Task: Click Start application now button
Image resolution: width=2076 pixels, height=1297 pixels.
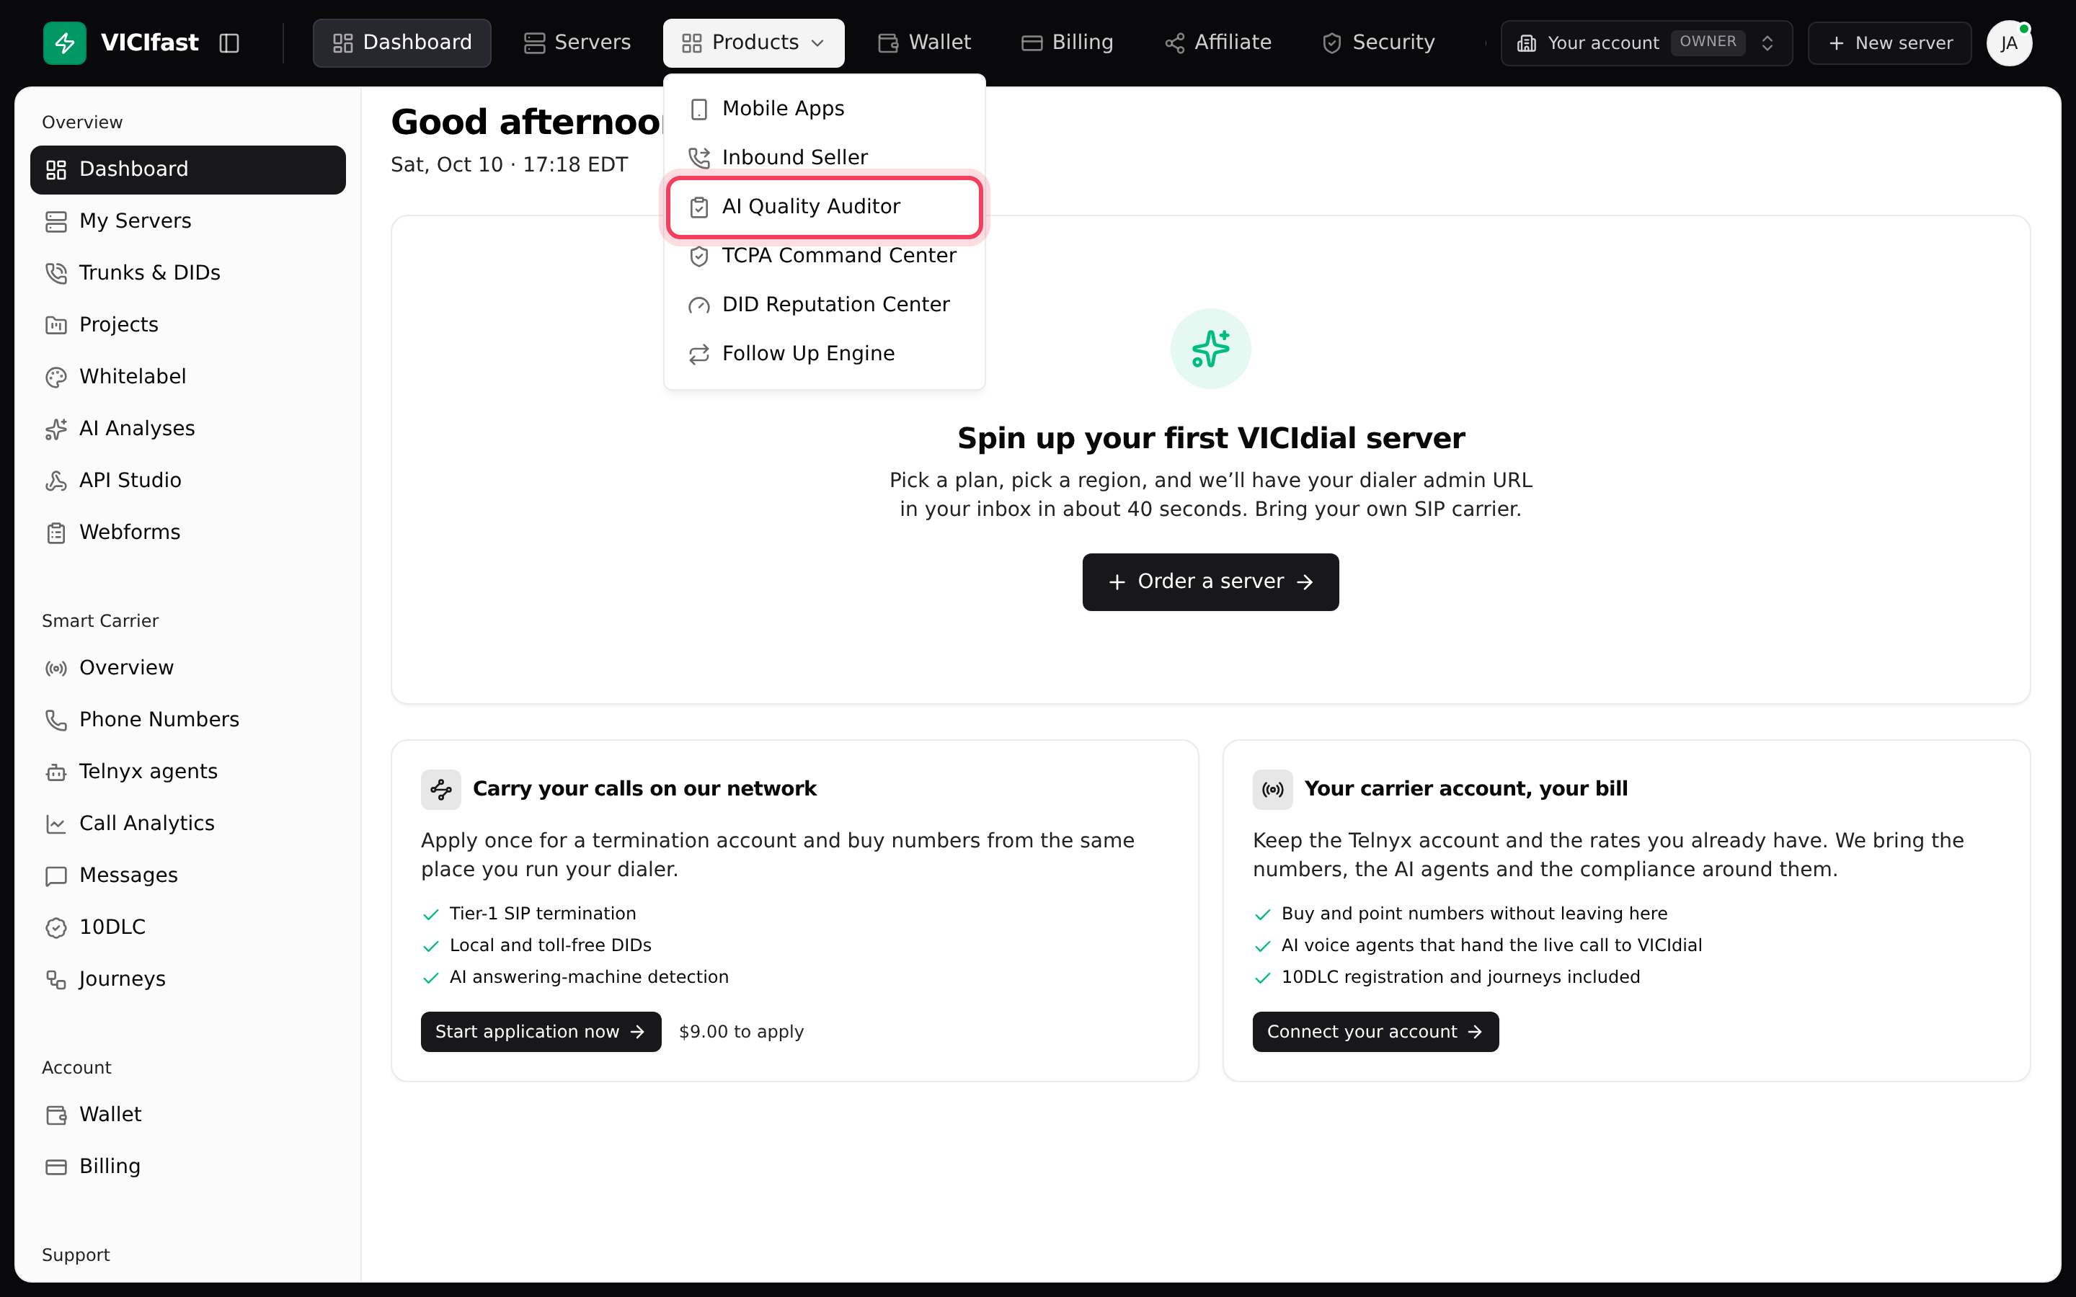Action: tap(541, 1031)
